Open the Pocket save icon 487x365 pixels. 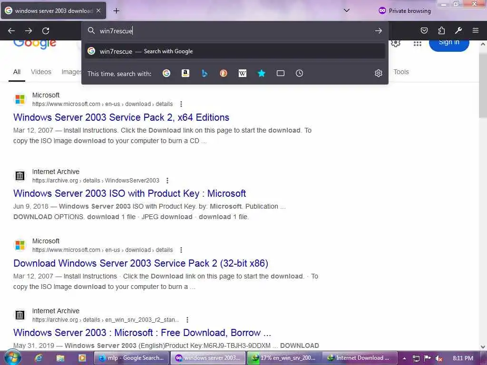pos(424,30)
